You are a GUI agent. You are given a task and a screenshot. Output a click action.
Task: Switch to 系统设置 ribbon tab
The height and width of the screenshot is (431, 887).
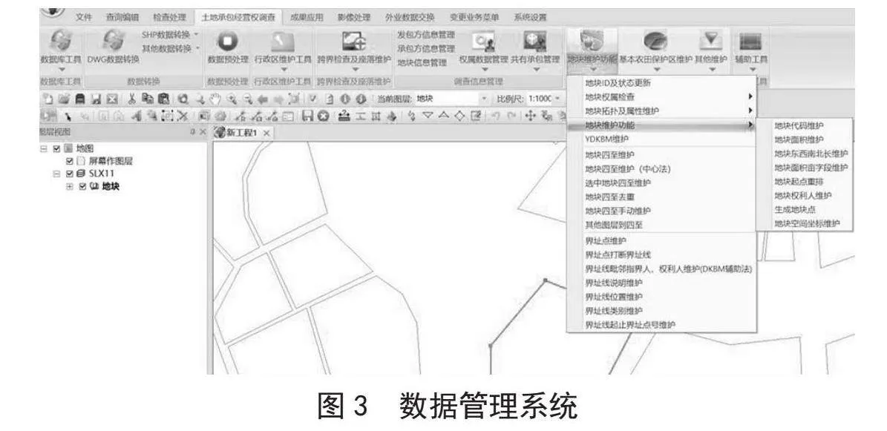[531, 18]
